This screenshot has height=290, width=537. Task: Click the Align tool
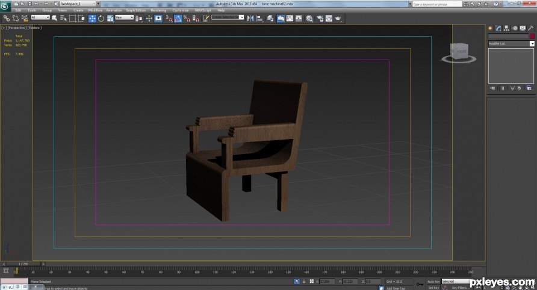tap(259, 19)
